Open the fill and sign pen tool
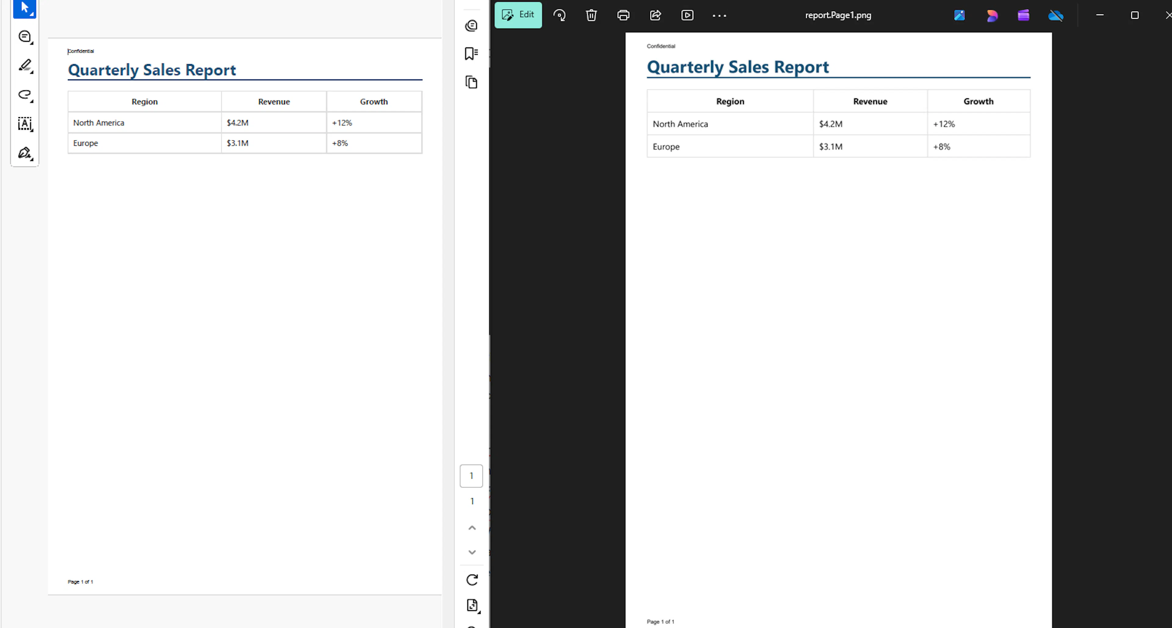Image resolution: width=1172 pixels, height=628 pixels. 25,153
